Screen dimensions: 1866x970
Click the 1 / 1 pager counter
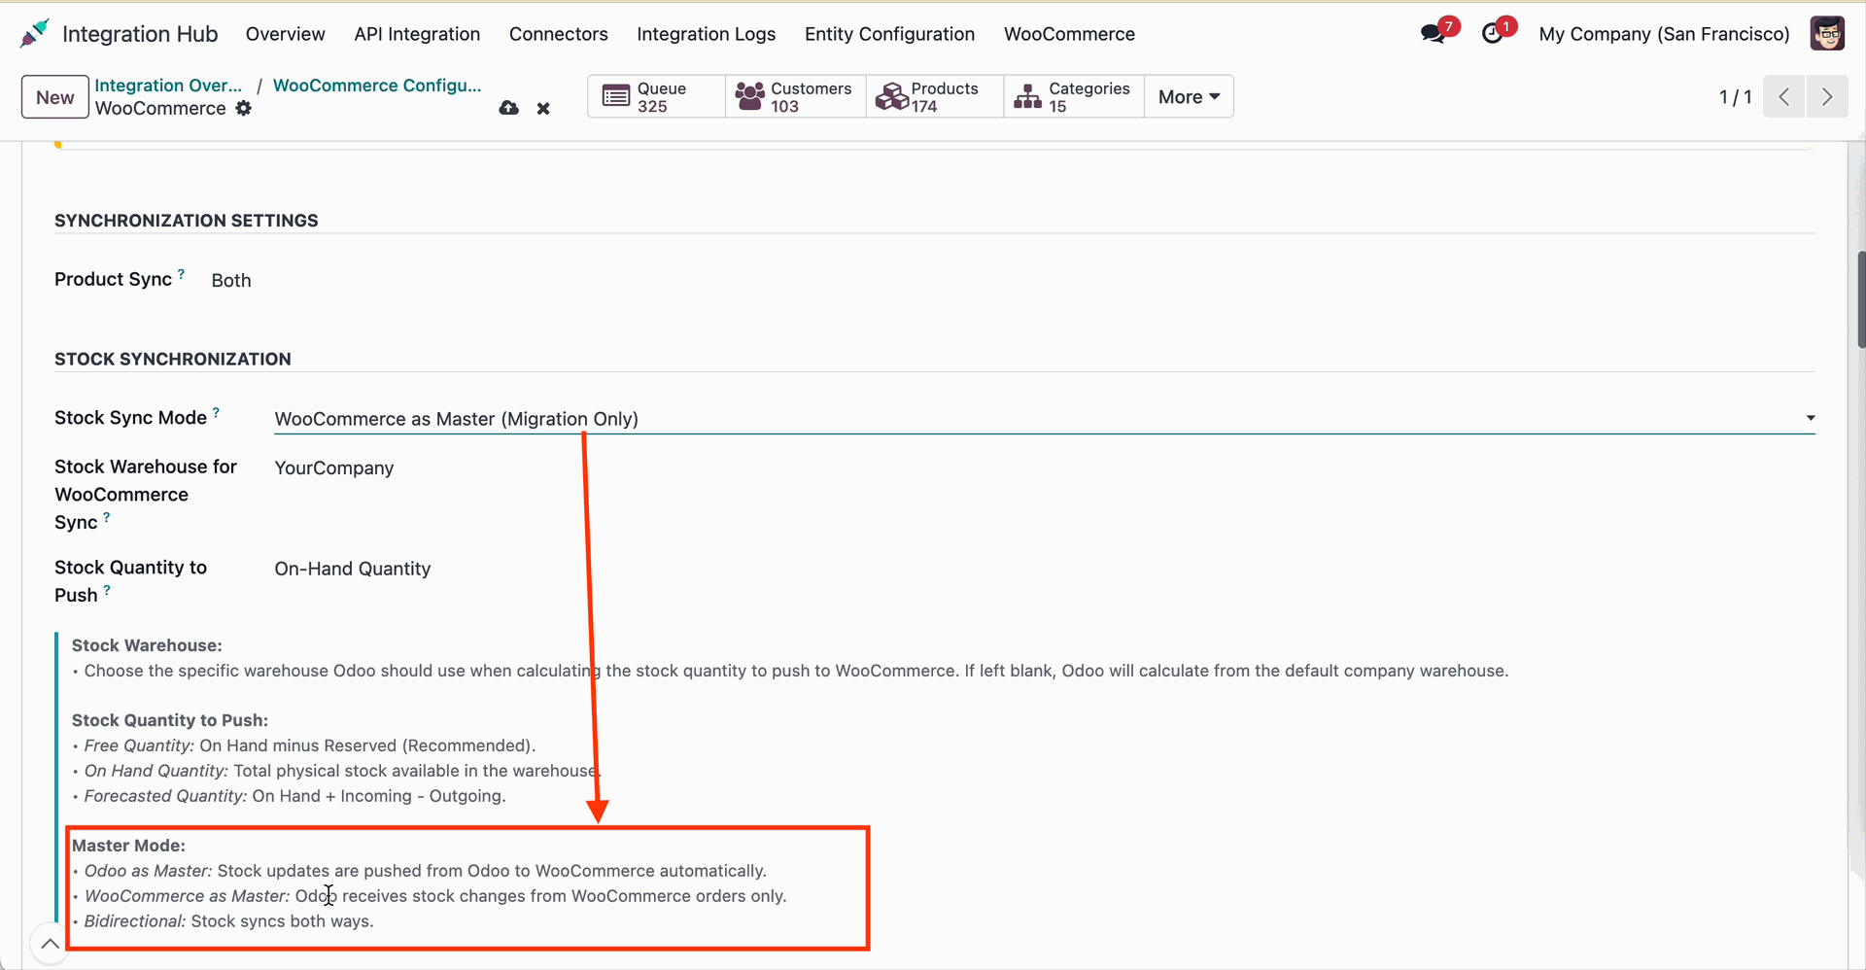coord(1736,97)
